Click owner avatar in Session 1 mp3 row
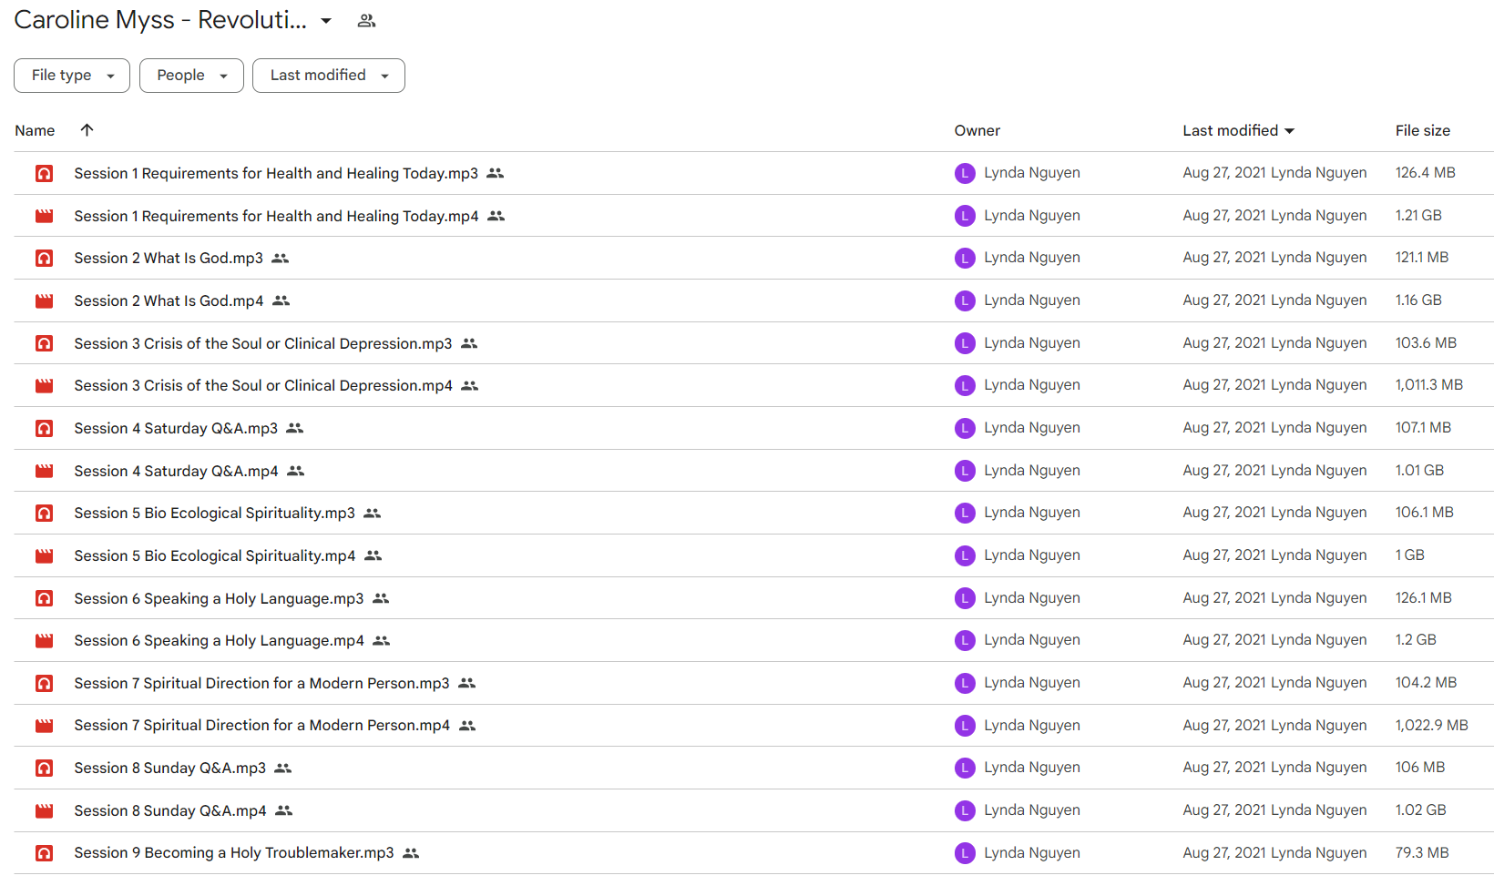Image resolution: width=1494 pixels, height=896 pixels. (x=965, y=173)
